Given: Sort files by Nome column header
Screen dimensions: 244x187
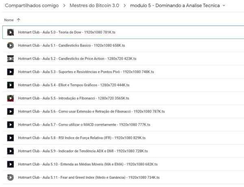Looking at the screenshot, I should (9, 20).
